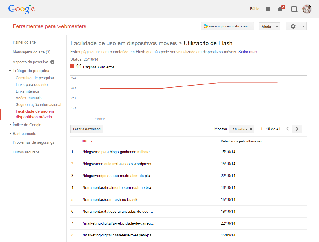319x242 pixels.
Task: Click the Fazer o download button
Action: [x=87, y=129]
